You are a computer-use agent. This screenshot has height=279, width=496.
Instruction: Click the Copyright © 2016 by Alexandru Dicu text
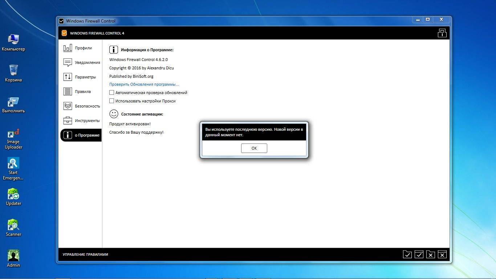tap(142, 68)
